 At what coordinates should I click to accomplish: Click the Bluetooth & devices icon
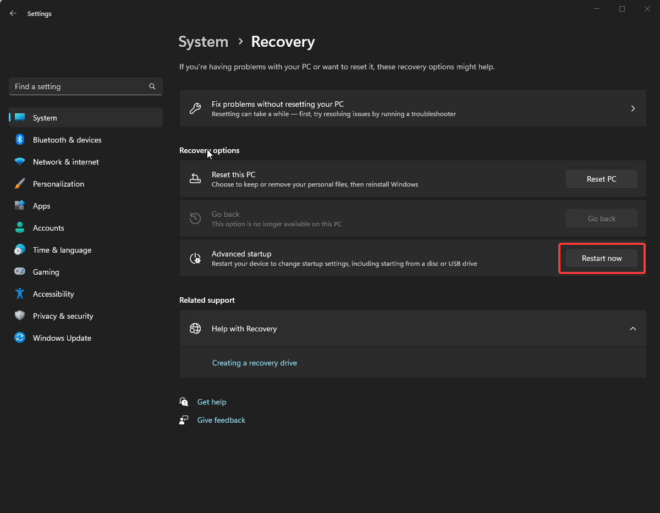tap(20, 140)
